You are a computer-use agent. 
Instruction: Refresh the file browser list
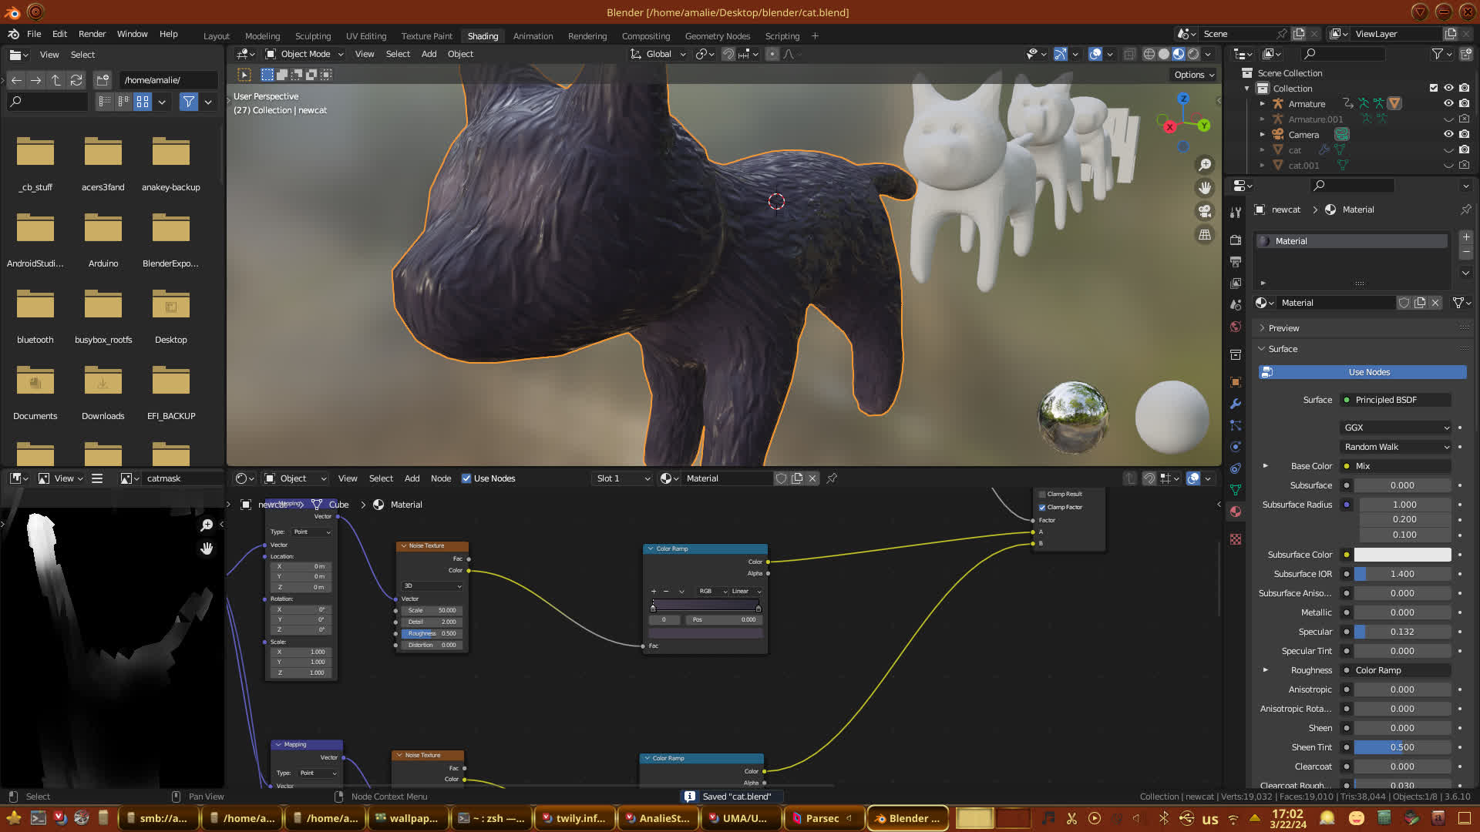point(76,80)
